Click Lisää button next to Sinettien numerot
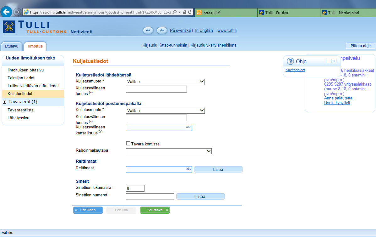 tap(200, 197)
